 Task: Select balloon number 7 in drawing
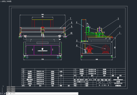[71, 19]
